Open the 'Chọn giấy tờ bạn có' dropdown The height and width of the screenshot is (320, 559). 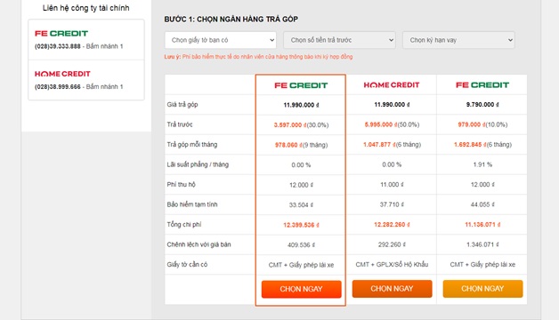[x=221, y=40]
